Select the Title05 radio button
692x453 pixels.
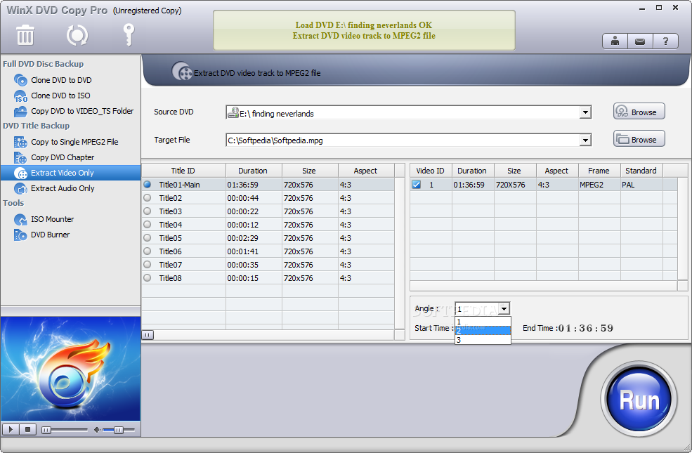[x=148, y=238]
